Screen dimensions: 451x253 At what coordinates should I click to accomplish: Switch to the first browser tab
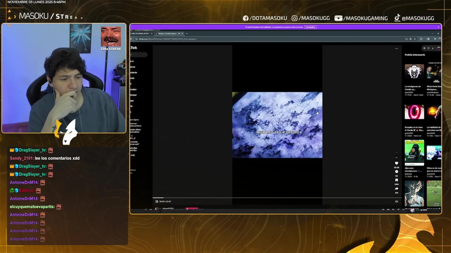point(142,33)
